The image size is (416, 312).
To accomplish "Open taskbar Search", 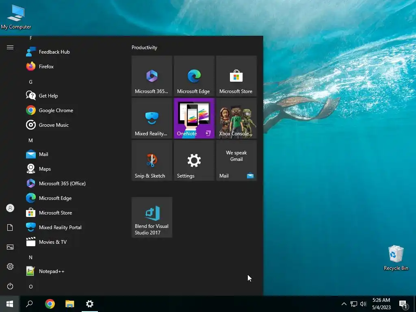I will [x=29, y=304].
